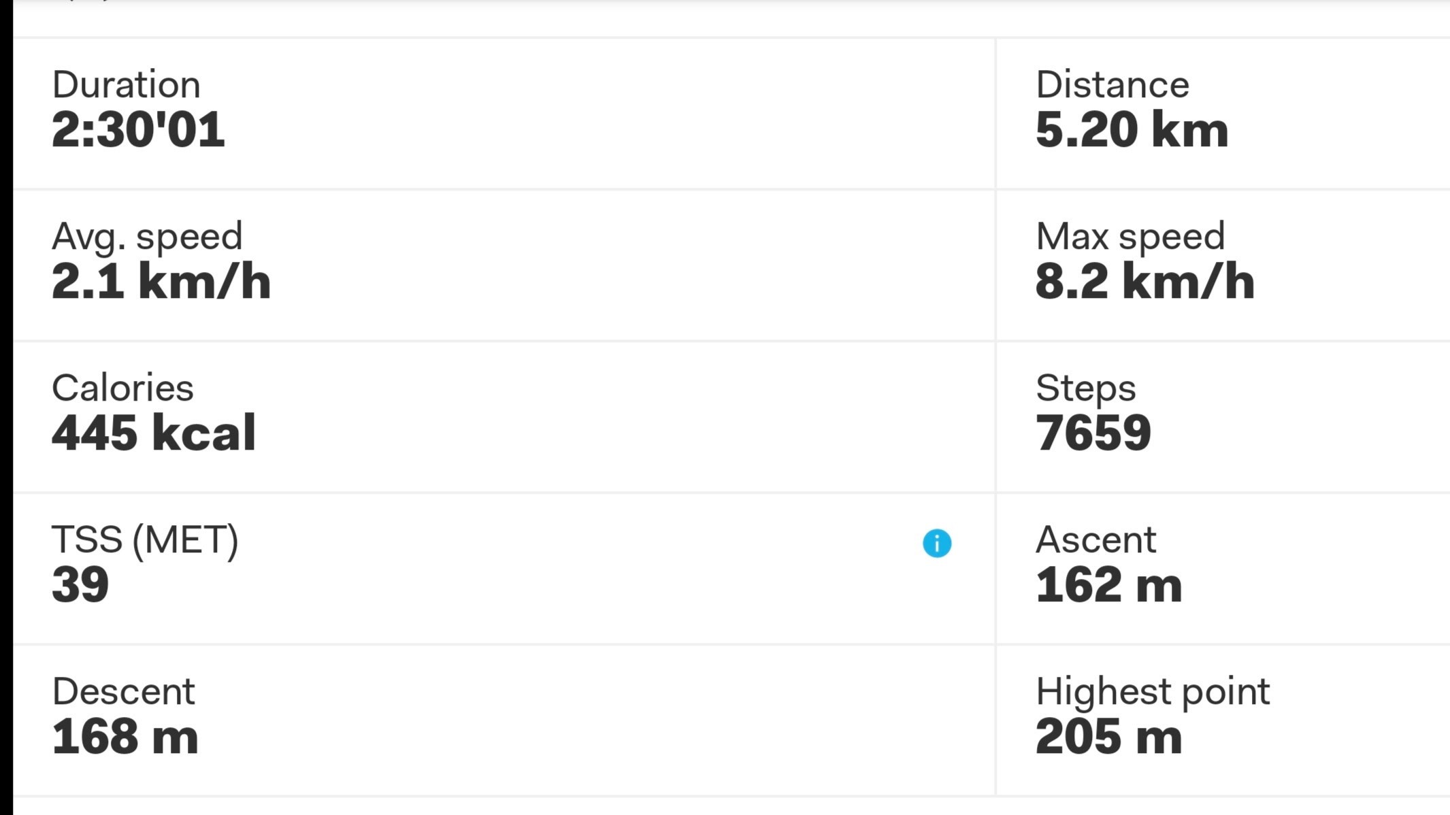The width and height of the screenshot is (1450, 815).
Task: Open the Steps stat cell
Action: click(1223, 417)
